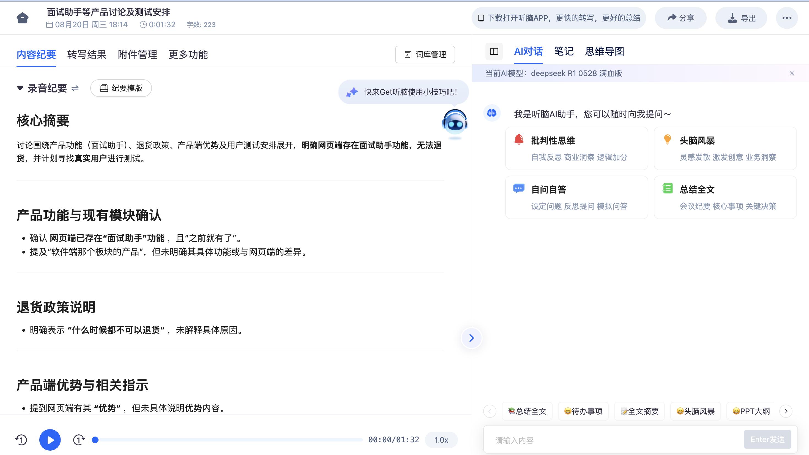Open the 思维导图 tab
This screenshot has width=809, height=455.
coord(604,51)
